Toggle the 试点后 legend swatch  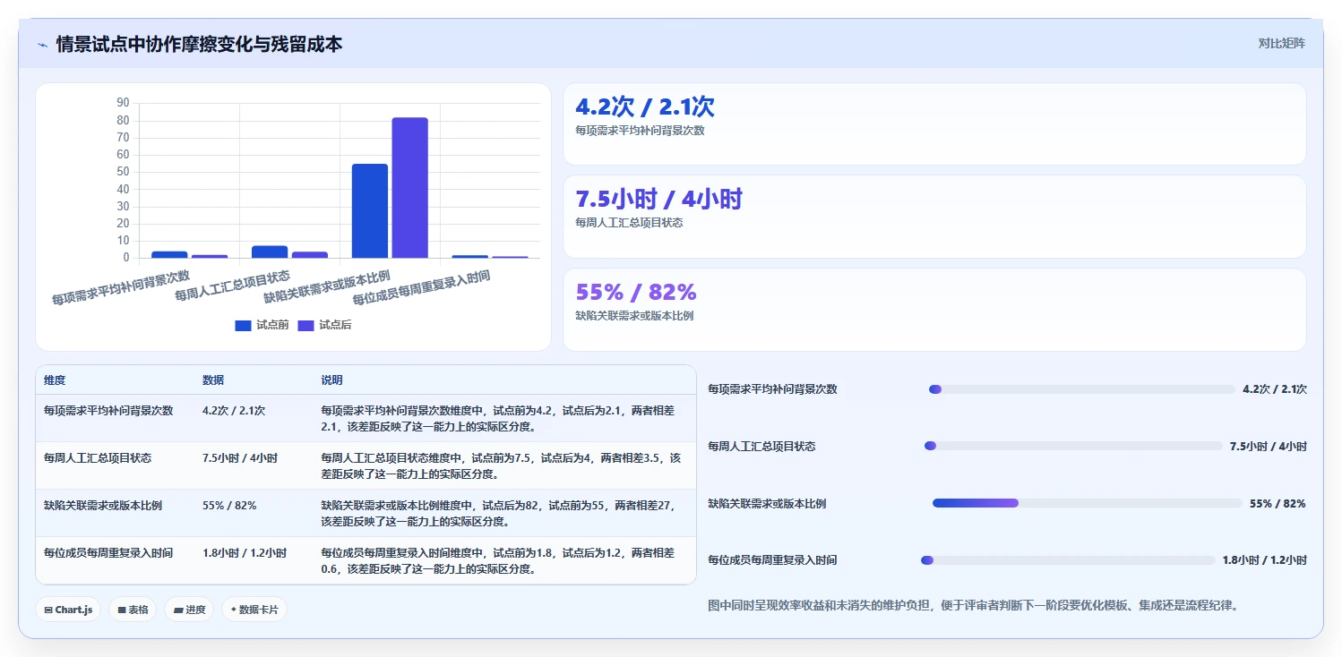pyautogui.click(x=305, y=325)
